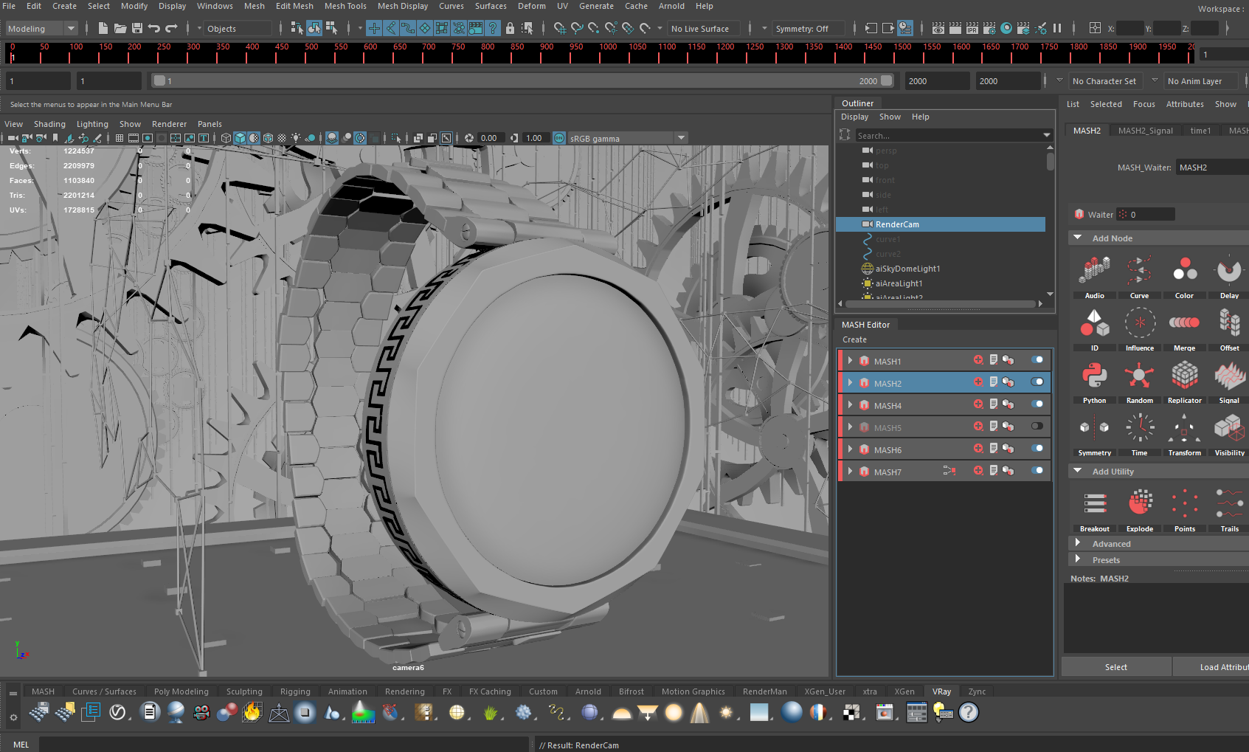Open the No Character Set selector
This screenshot has width=1249, height=752.
pyautogui.click(x=1104, y=81)
